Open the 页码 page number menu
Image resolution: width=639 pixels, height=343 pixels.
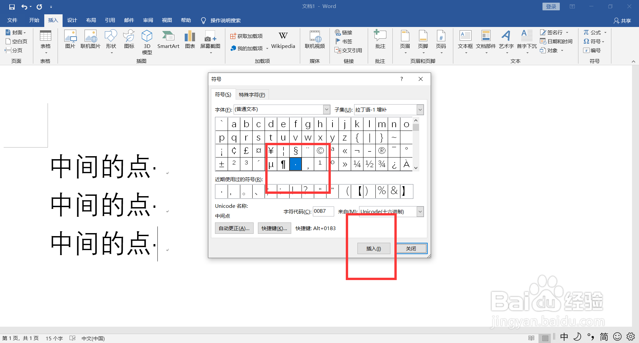click(441, 42)
